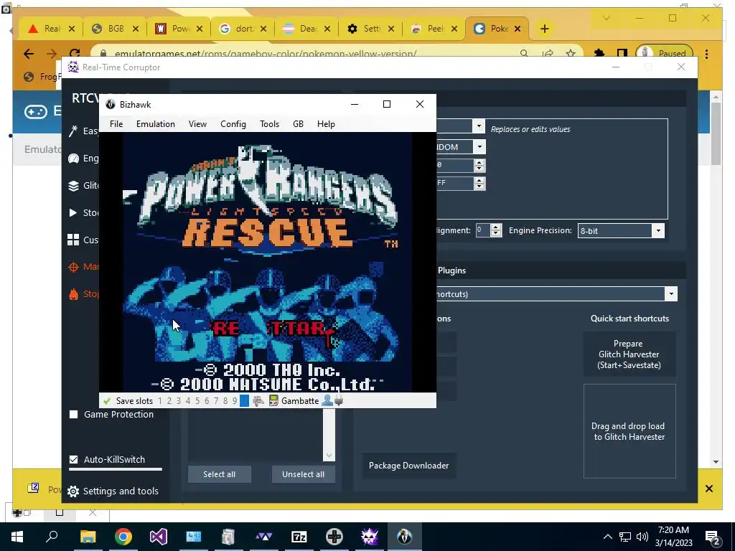735x551 pixels.
Task: Open the Tools menu in Bizhawk
Action: click(x=270, y=124)
